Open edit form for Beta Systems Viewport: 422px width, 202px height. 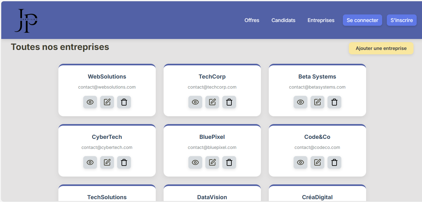[x=317, y=102]
